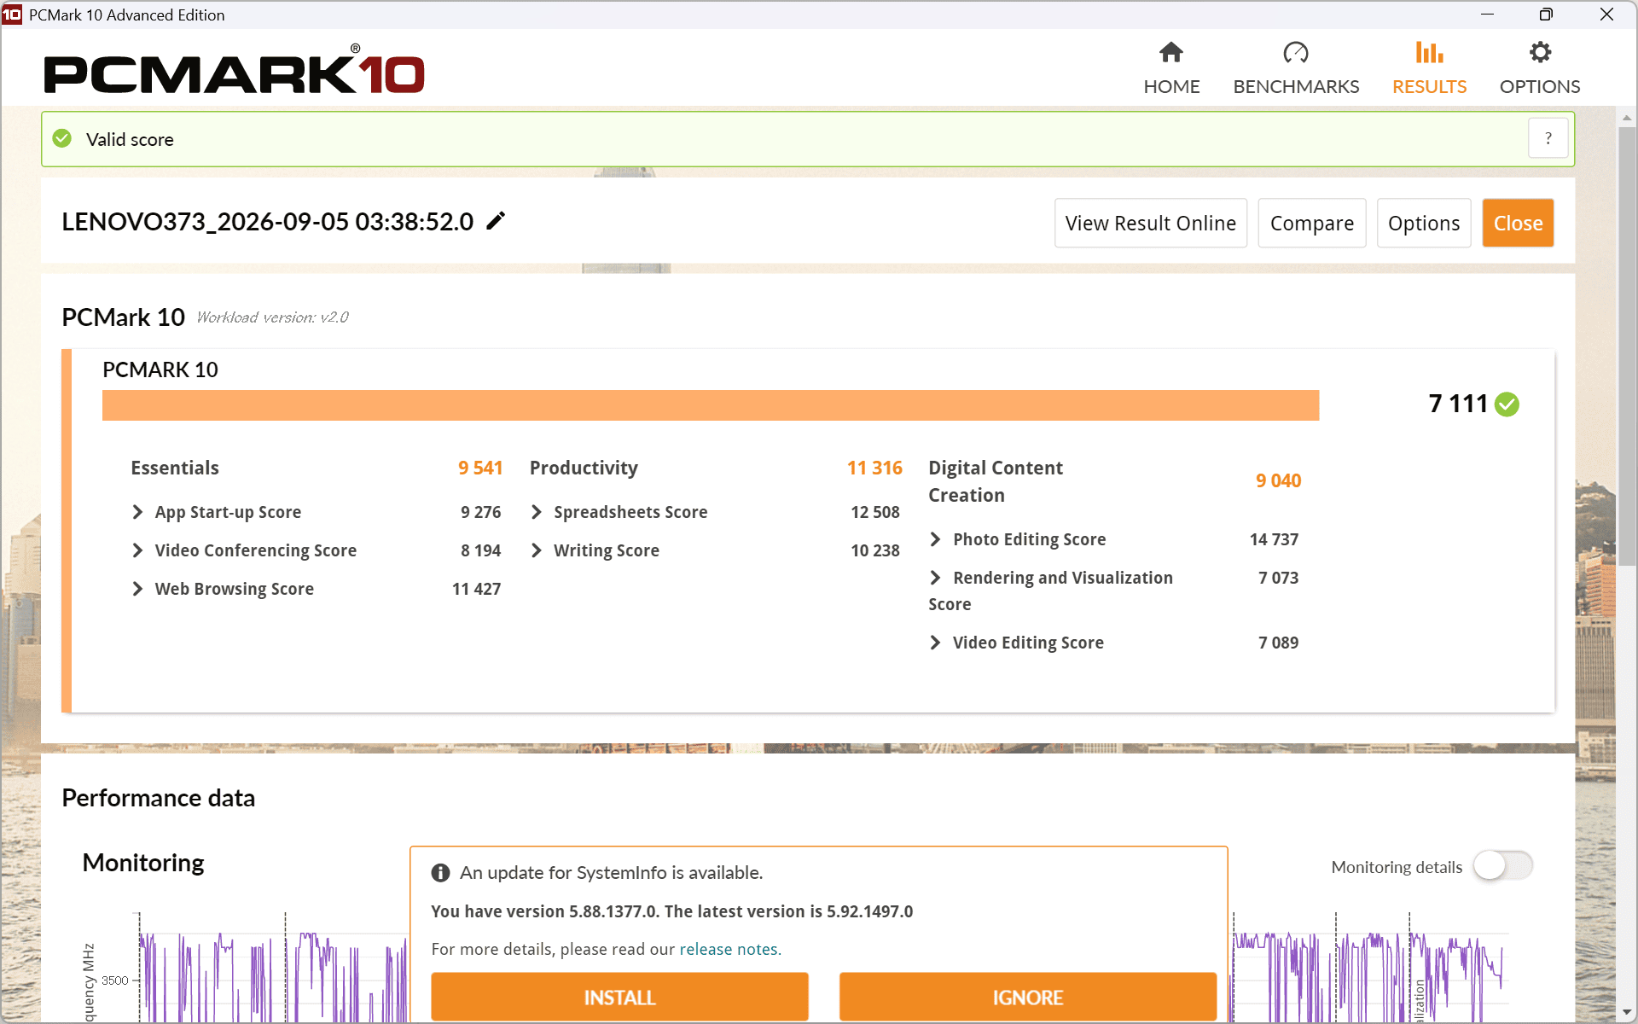Click the Workload version: v2.0 text
This screenshot has width=1638, height=1024.
click(272, 317)
